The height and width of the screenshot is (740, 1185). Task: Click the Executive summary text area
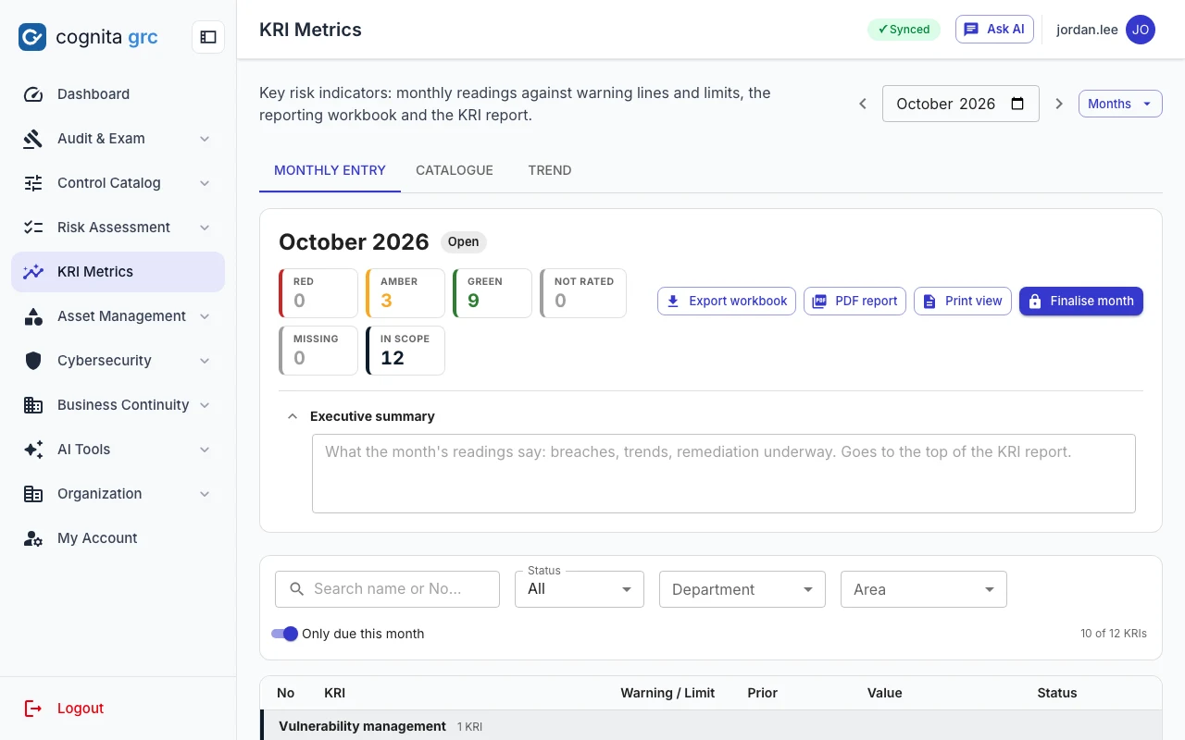coord(724,474)
